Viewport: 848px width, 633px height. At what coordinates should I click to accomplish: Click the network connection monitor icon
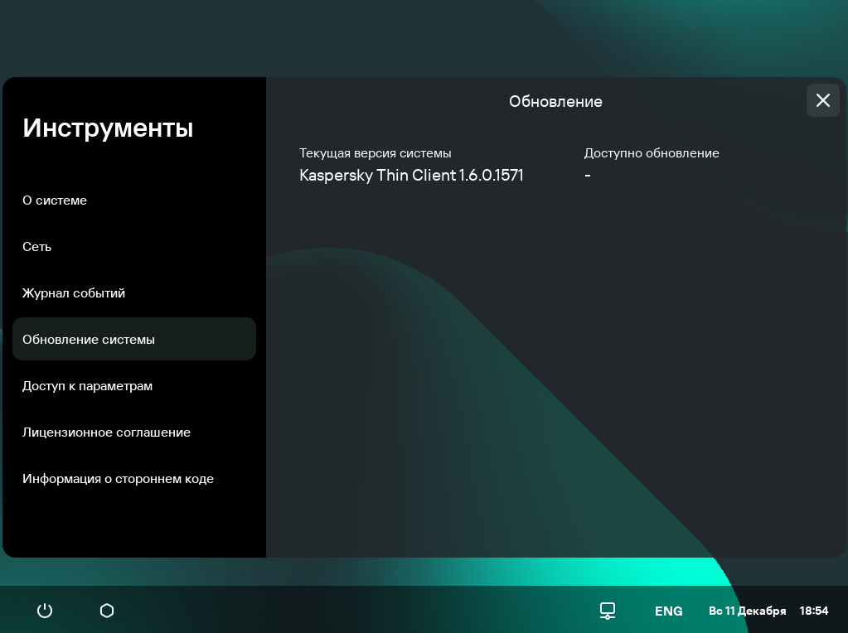point(608,611)
